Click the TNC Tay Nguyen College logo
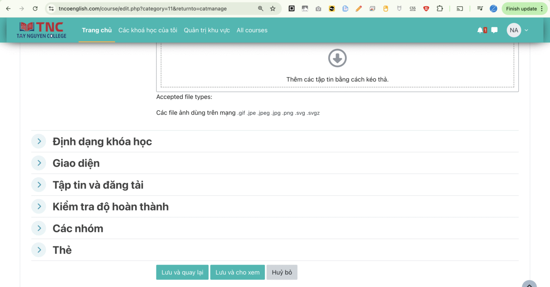The width and height of the screenshot is (550, 287). click(42, 30)
